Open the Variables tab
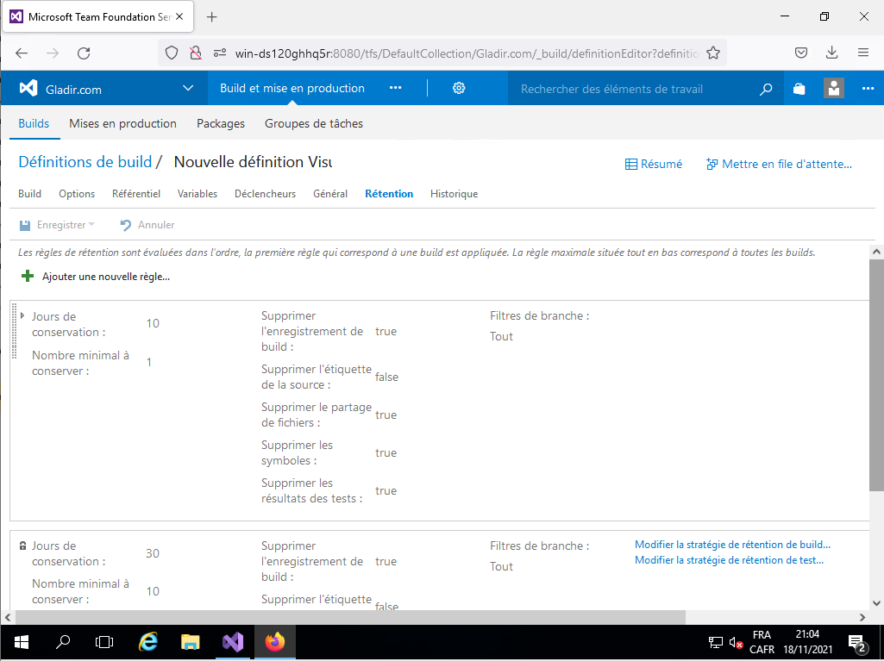The width and height of the screenshot is (884, 661). click(x=197, y=194)
